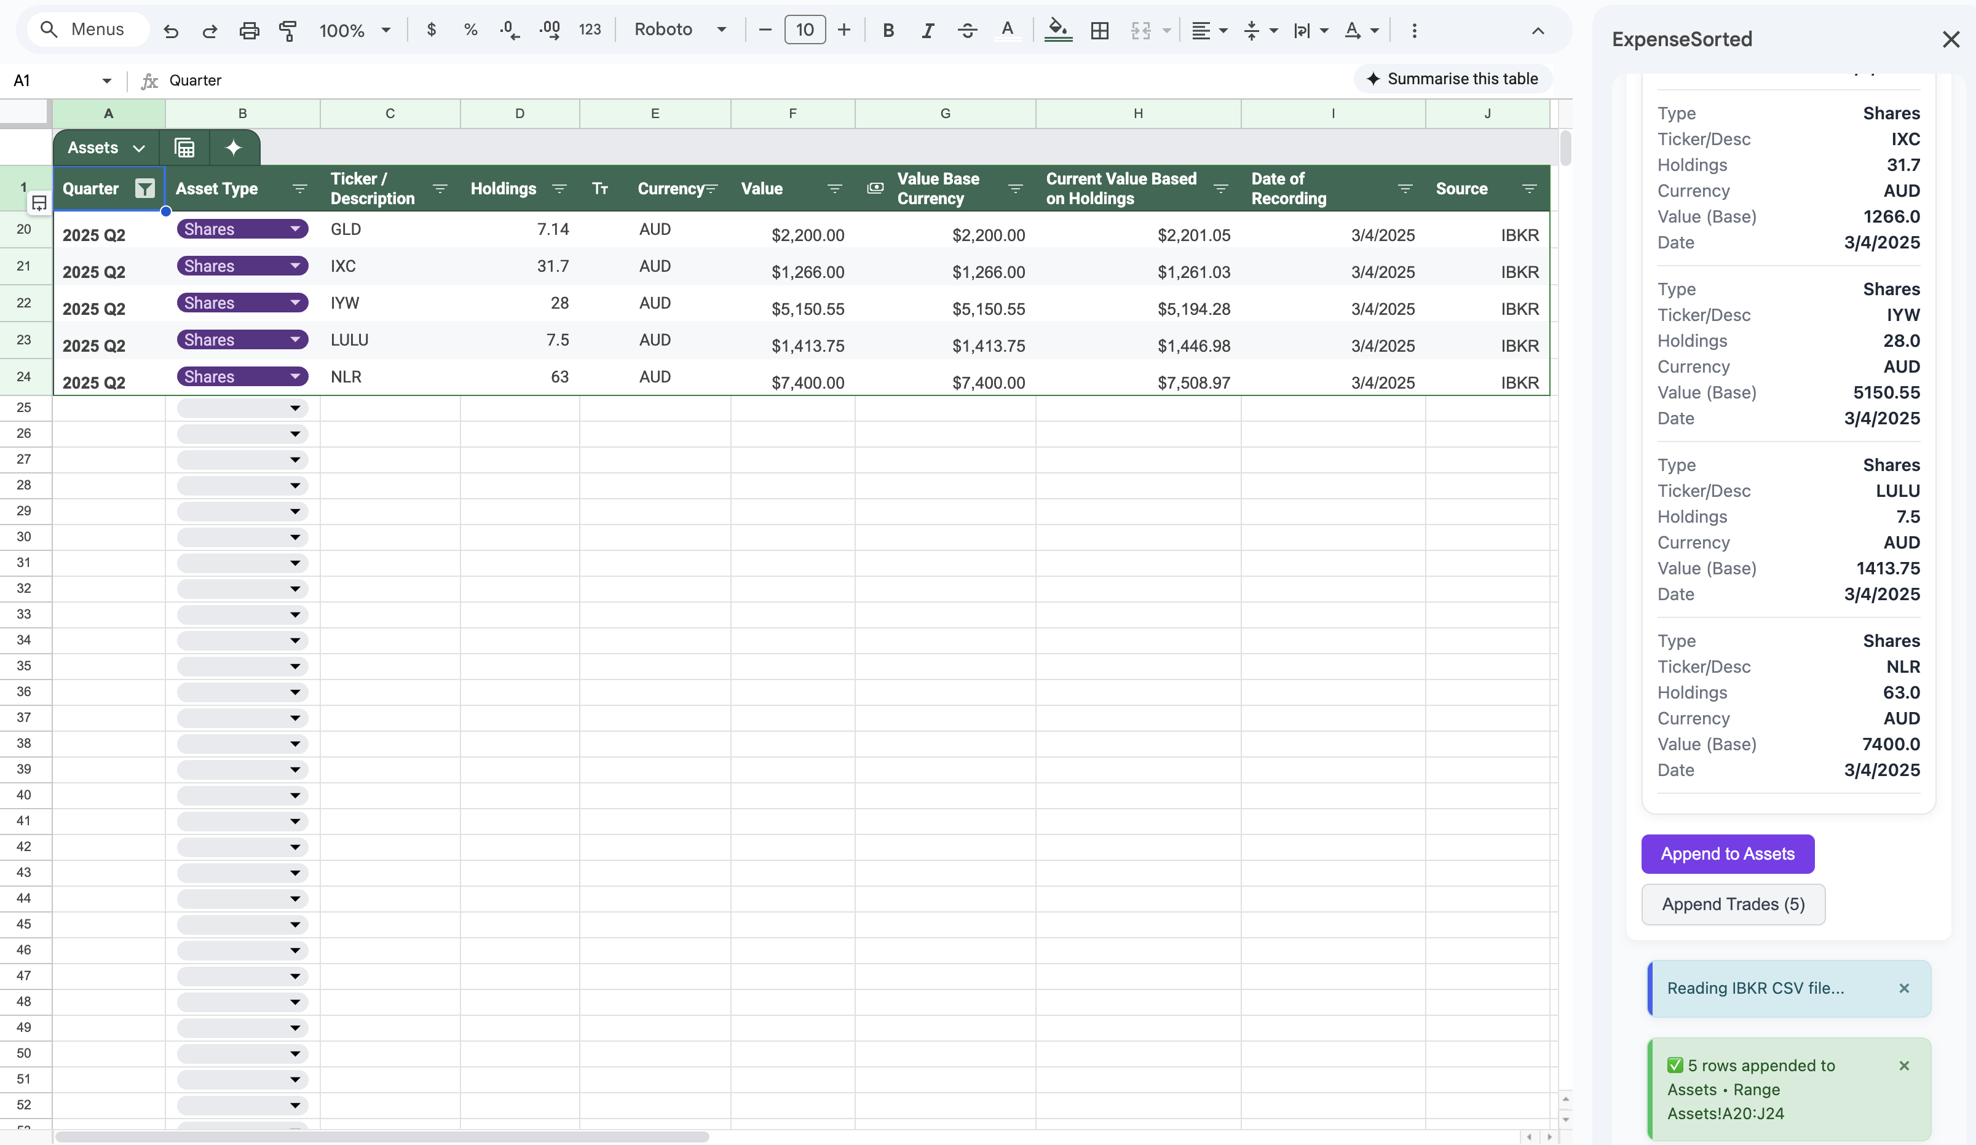Open more number formats (123)
1976x1145 pixels.
tap(590, 31)
